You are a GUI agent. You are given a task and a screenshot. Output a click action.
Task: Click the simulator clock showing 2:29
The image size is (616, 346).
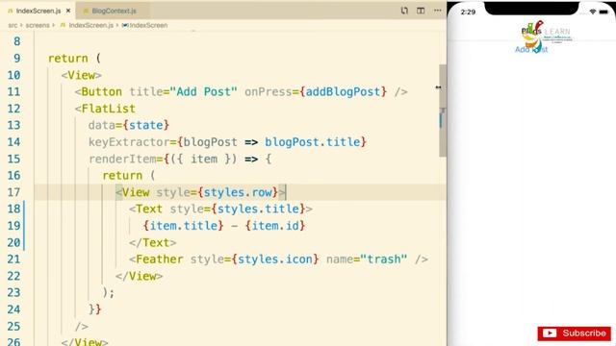[468, 12]
